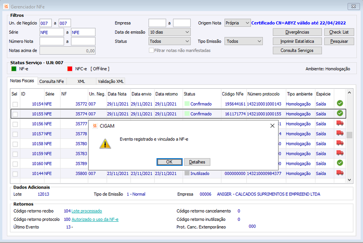Screen dimensions: 363x243
Task: Click the CIGAM logo in dialog title
Action: pos(95,126)
